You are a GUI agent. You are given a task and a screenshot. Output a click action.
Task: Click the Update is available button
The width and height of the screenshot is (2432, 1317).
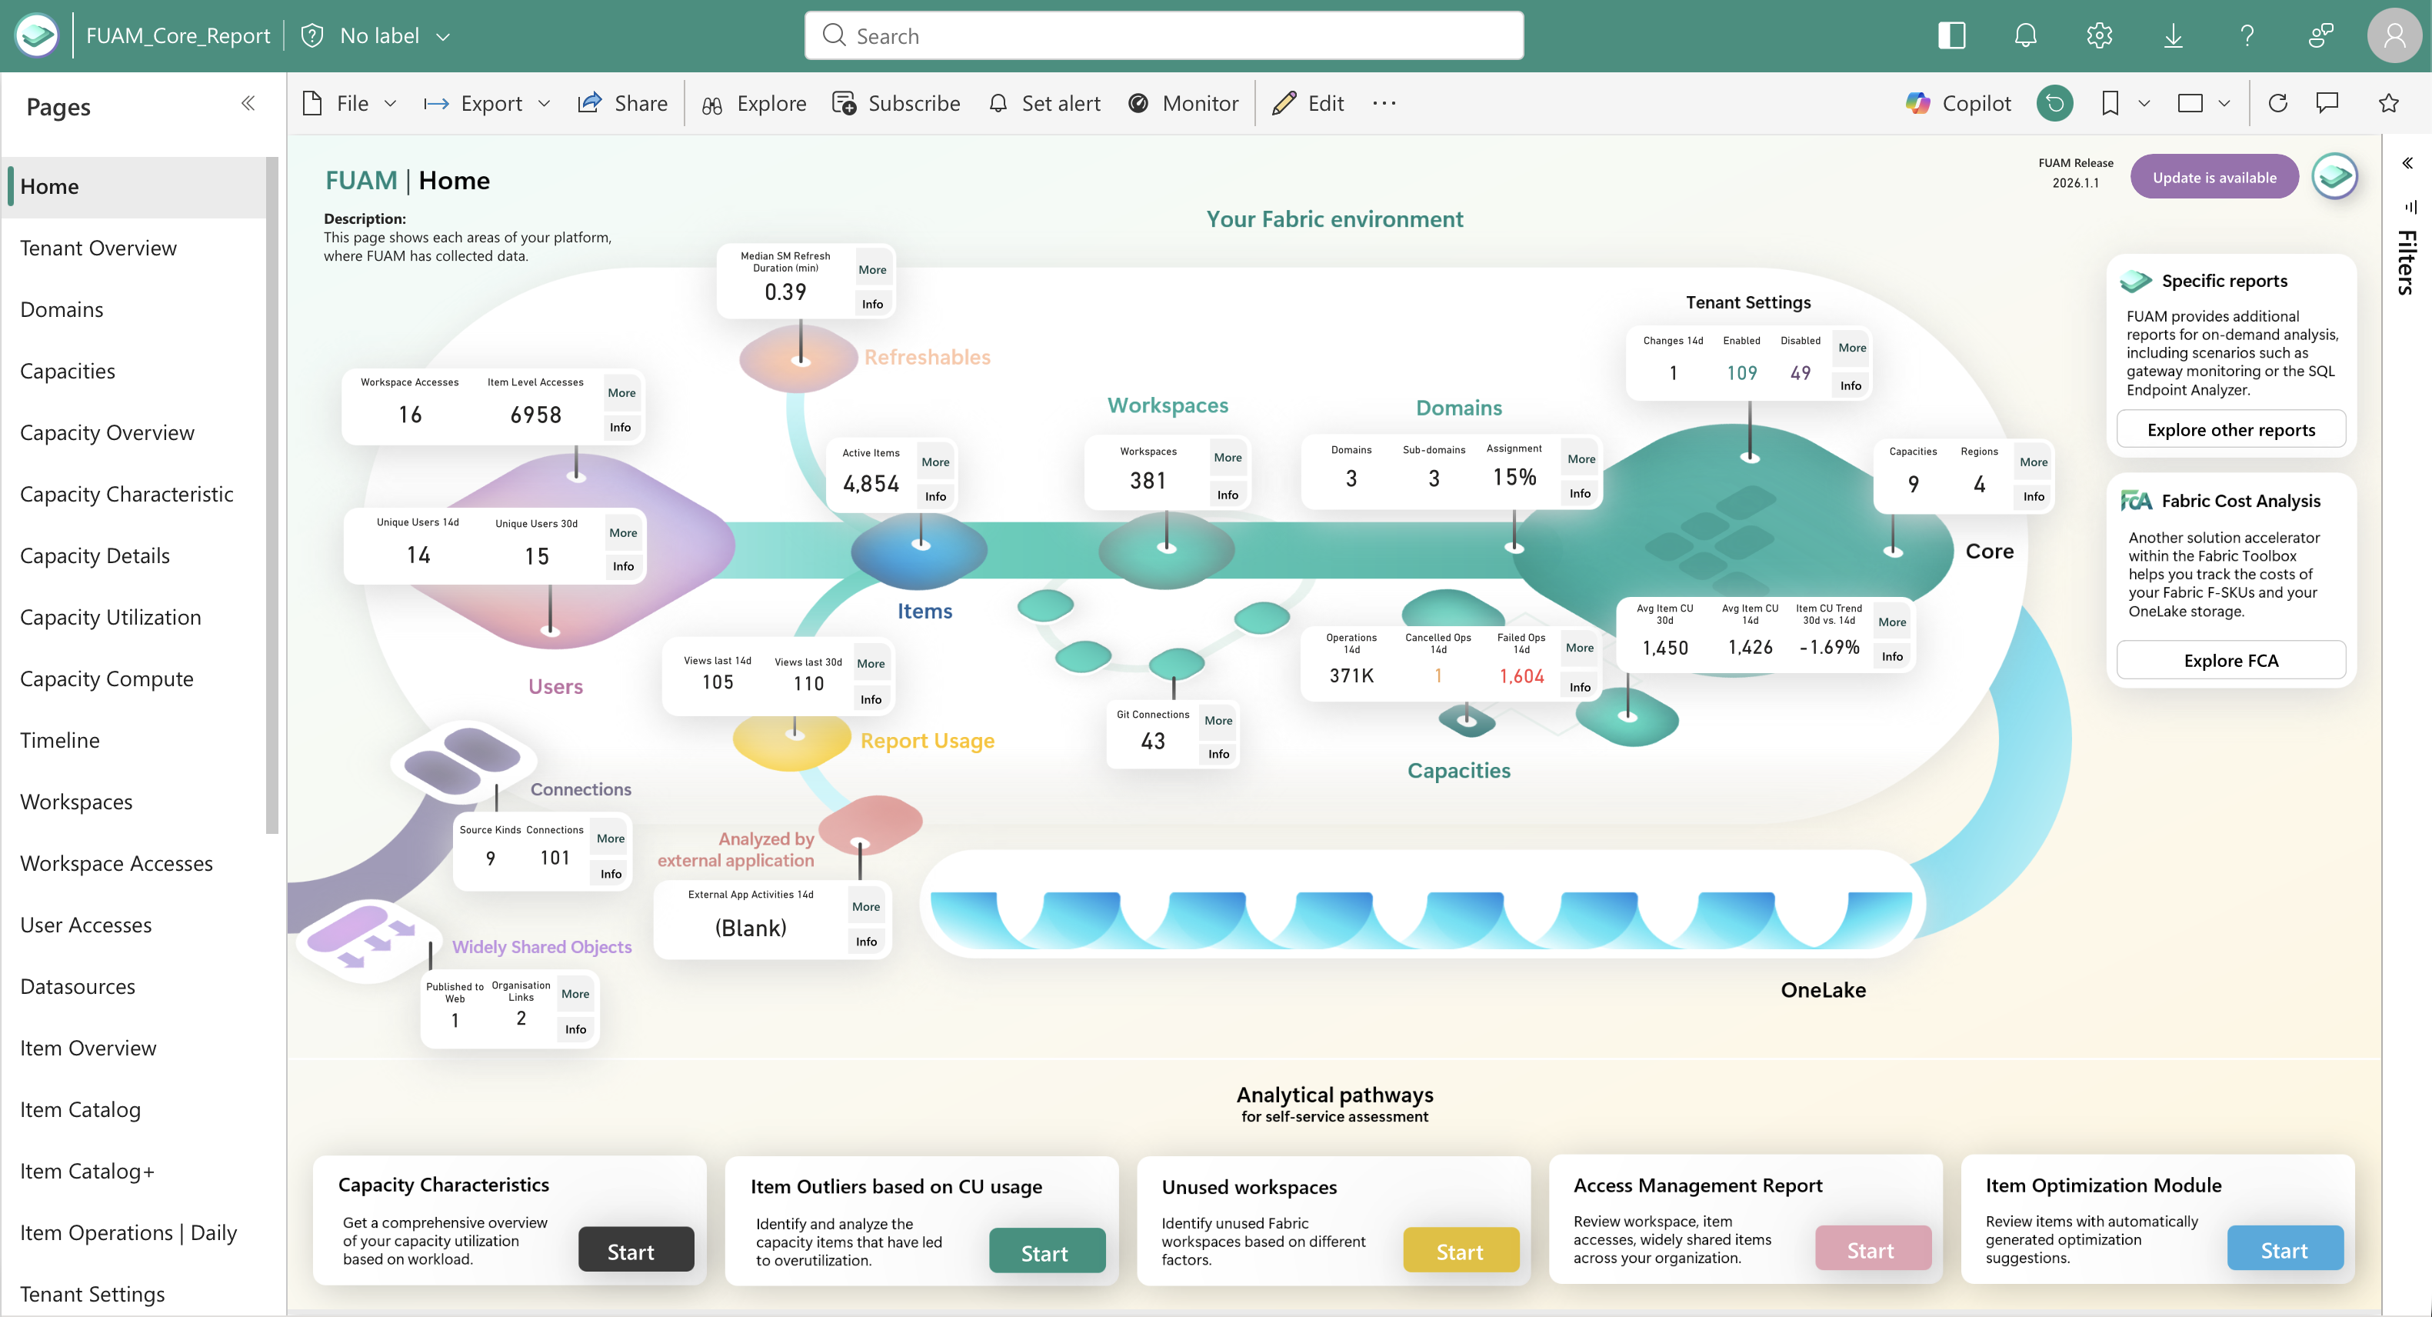pyautogui.click(x=2214, y=176)
